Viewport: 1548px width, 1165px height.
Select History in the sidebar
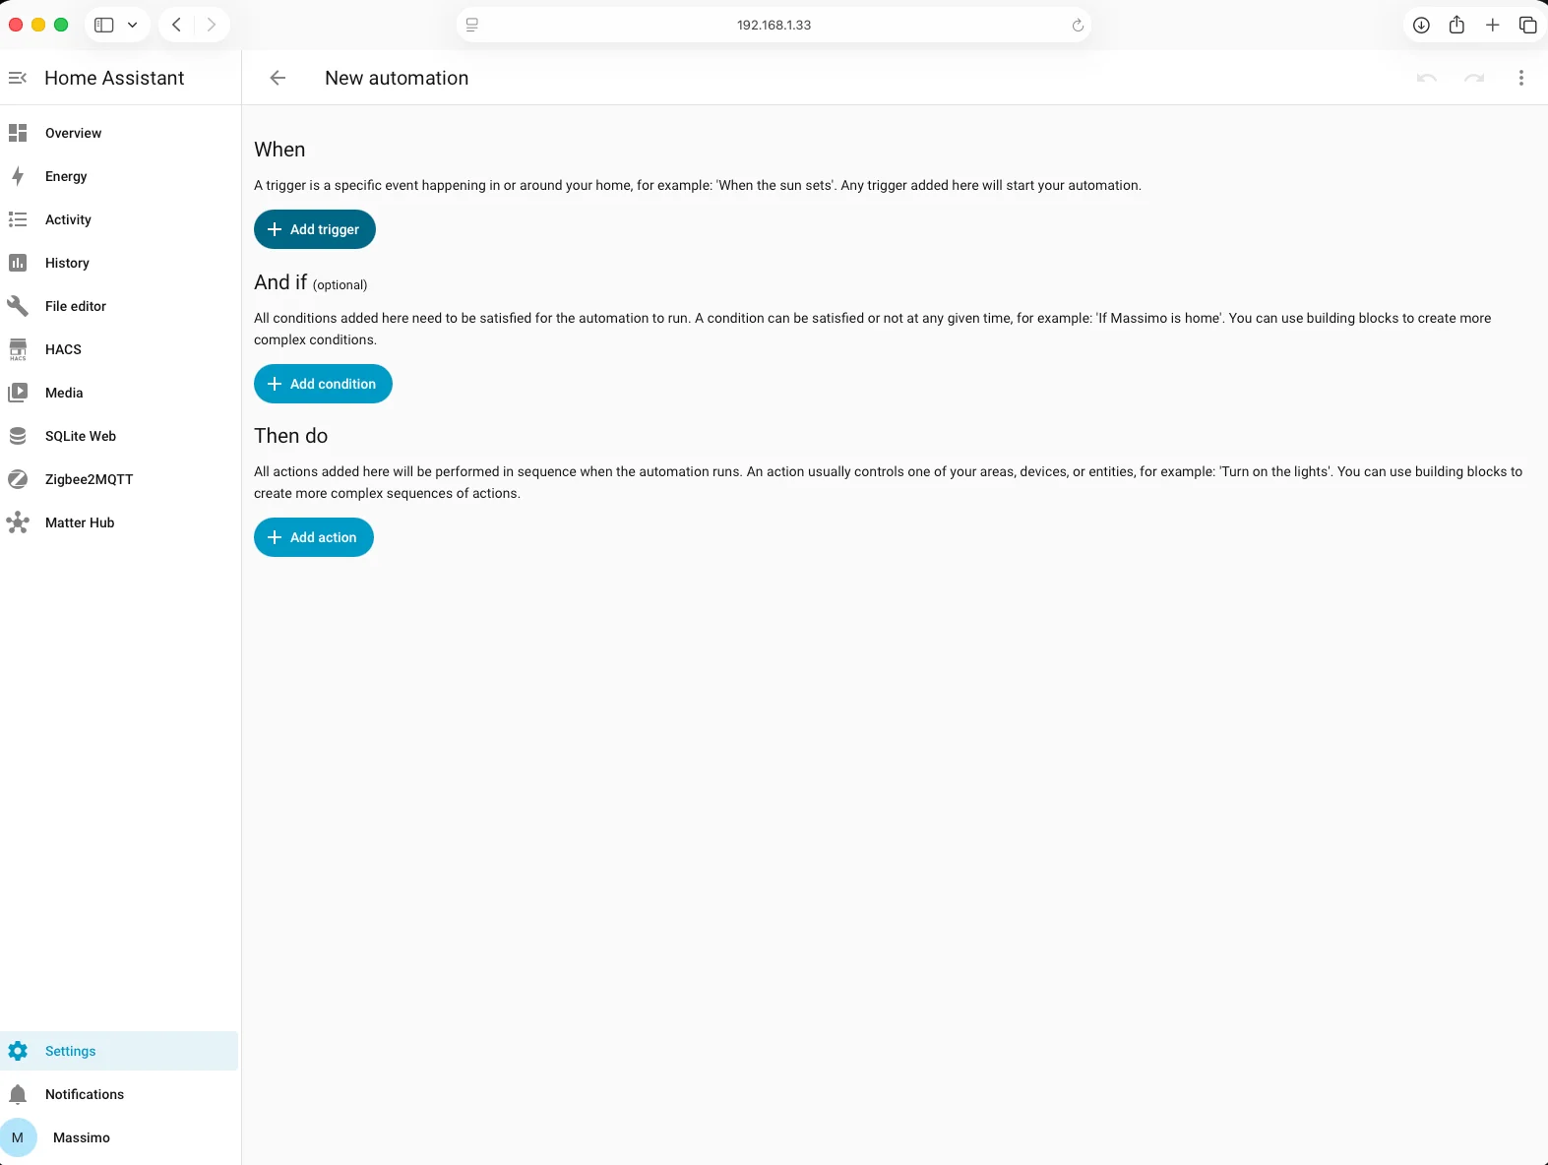click(119, 263)
